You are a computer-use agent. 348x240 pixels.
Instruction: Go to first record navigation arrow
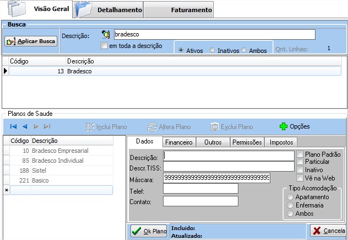[x=14, y=126]
